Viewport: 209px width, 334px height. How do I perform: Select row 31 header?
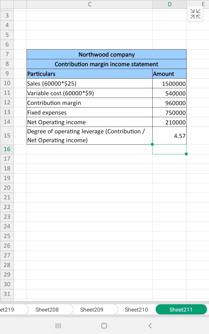pos(7,294)
